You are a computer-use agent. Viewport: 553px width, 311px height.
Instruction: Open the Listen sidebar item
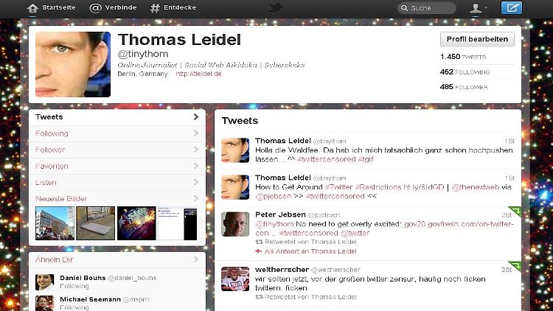pyautogui.click(x=117, y=182)
